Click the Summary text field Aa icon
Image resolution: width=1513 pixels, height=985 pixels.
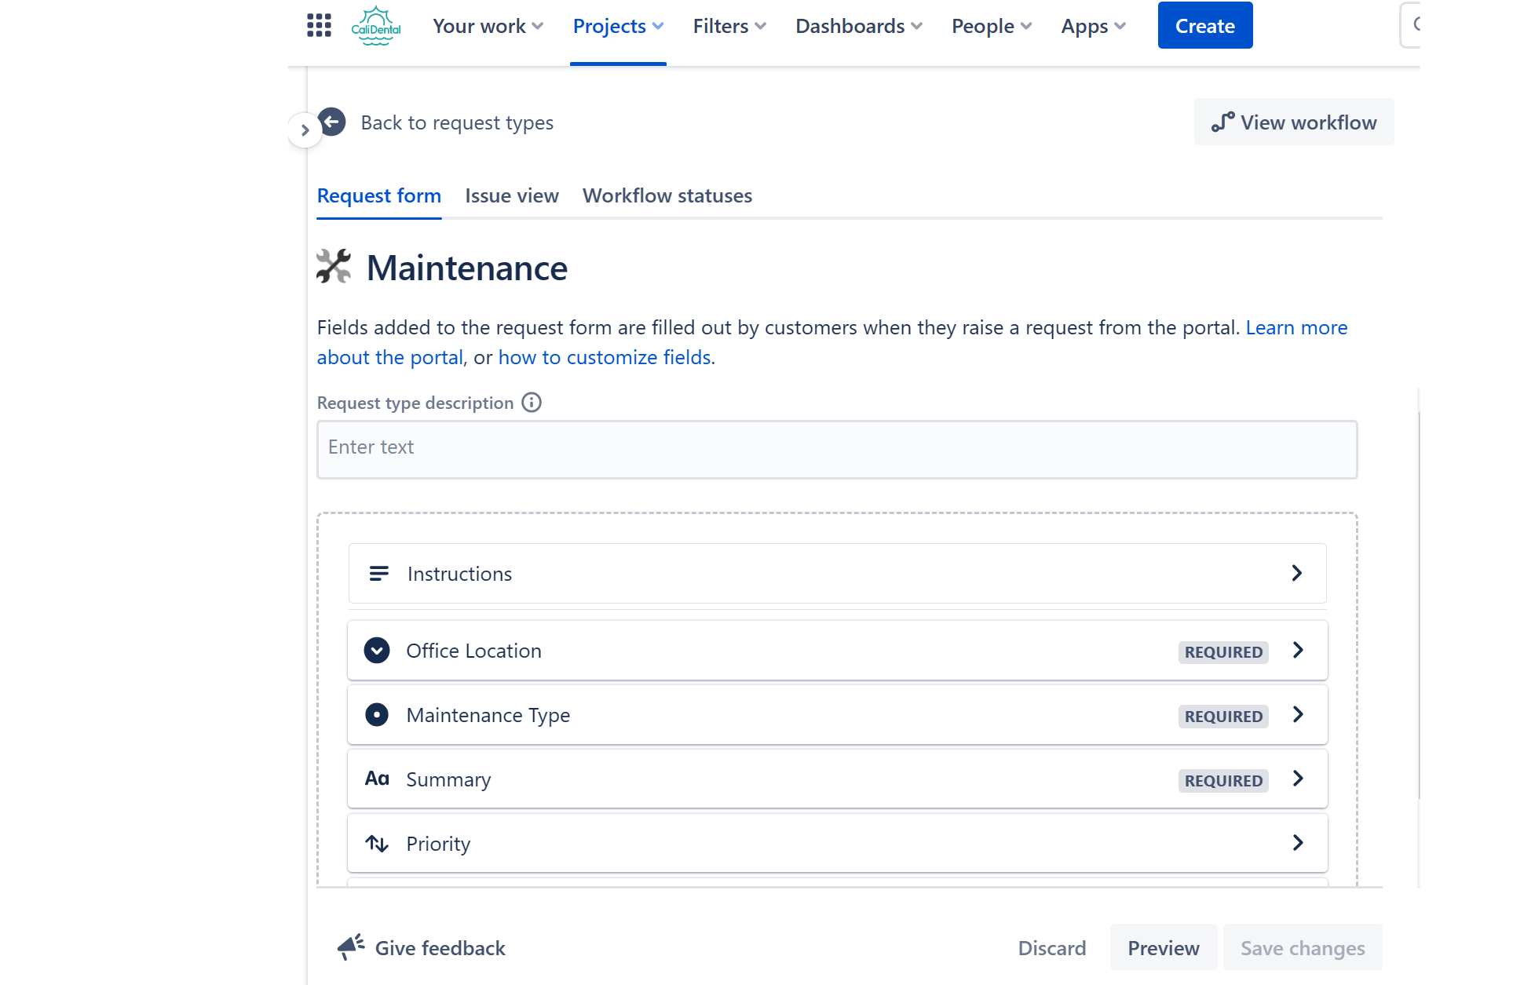click(377, 778)
